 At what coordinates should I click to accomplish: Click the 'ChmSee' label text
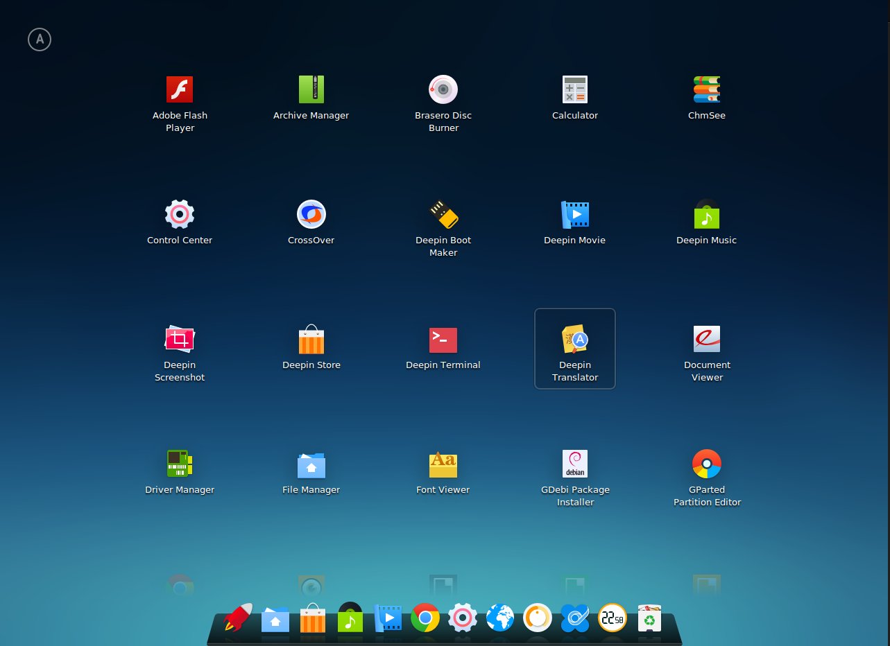click(x=707, y=116)
